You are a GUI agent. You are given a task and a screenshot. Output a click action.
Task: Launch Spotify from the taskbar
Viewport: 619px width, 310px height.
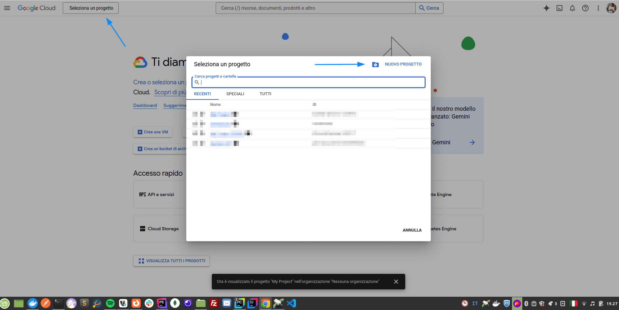(110, 303)
